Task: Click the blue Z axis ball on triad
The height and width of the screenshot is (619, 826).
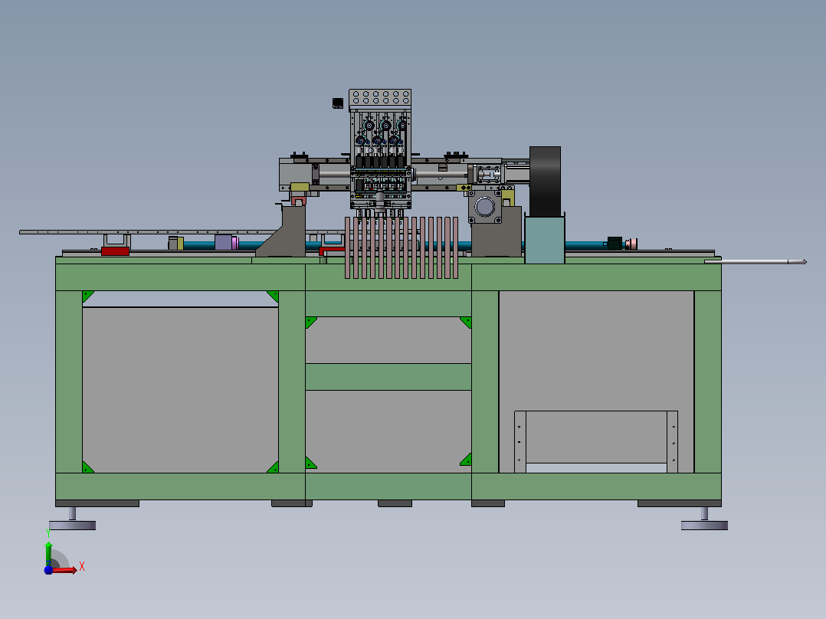Action: tap(48, 570)
